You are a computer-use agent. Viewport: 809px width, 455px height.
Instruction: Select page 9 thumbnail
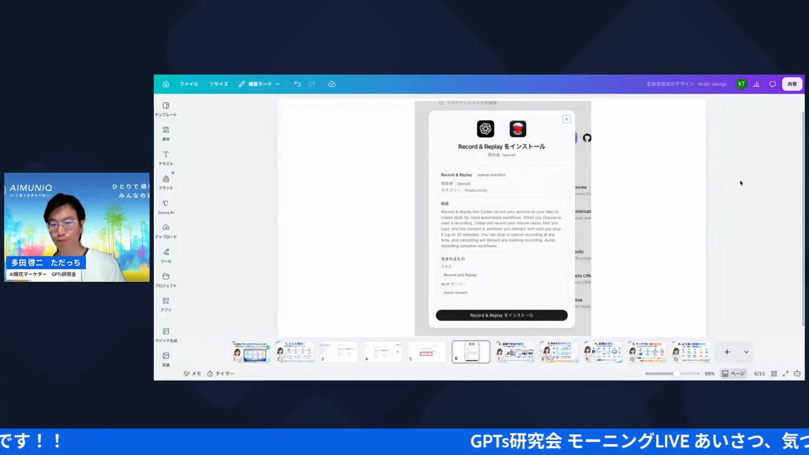point(603,352)
